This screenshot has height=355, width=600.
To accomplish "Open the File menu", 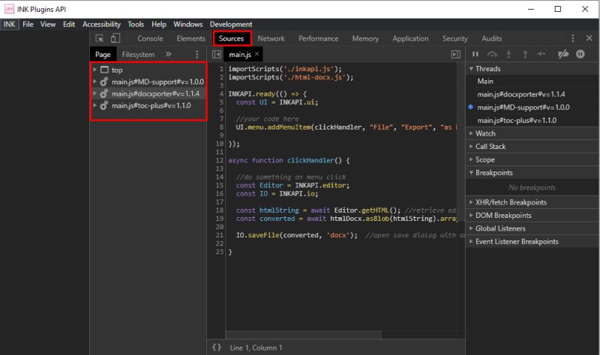I will tap(28, 24).
